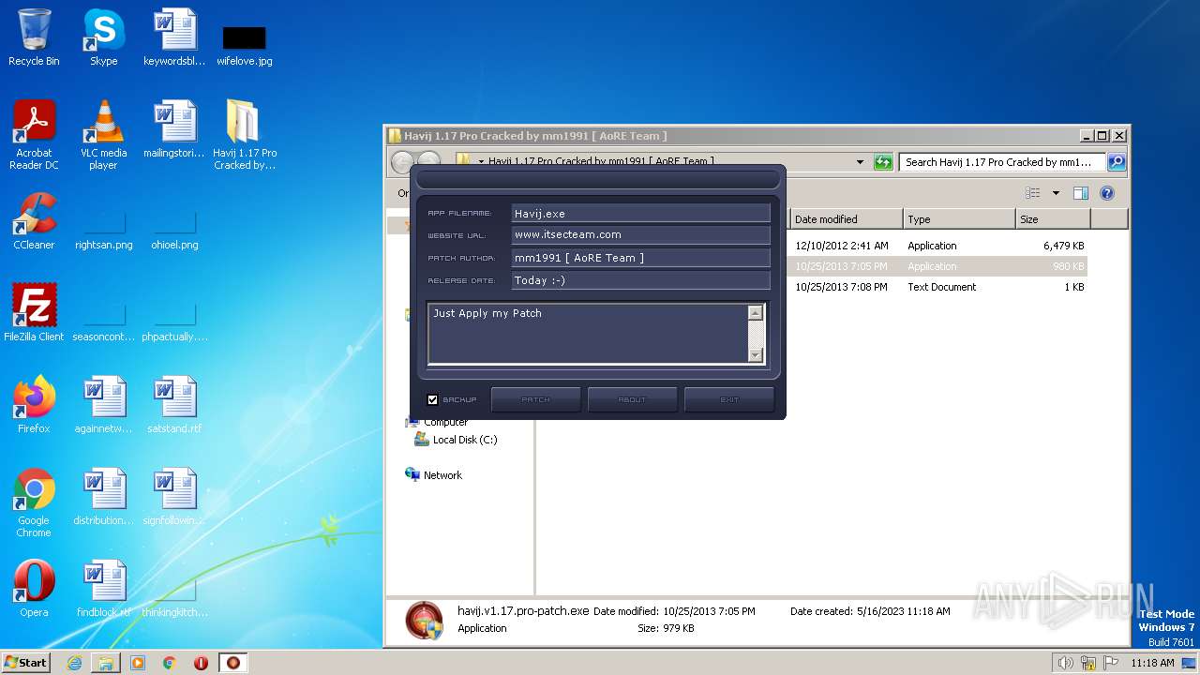Click the search magnifier icon in Explorer
This screenshot has height=675, width=1200.
tap(1116, 162)
